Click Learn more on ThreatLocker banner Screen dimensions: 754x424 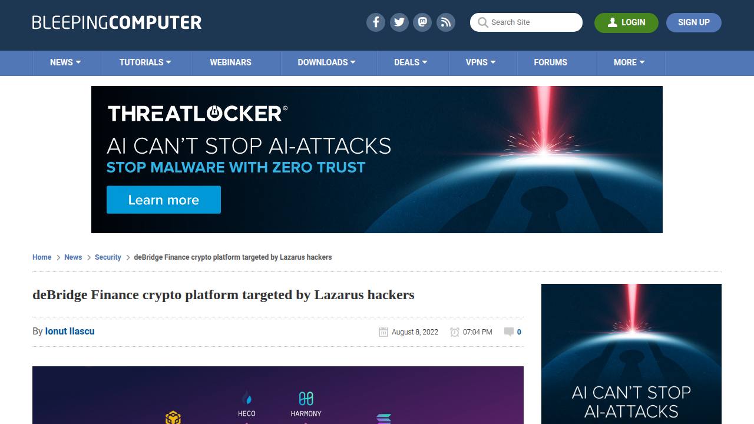(x=164, y=200)
